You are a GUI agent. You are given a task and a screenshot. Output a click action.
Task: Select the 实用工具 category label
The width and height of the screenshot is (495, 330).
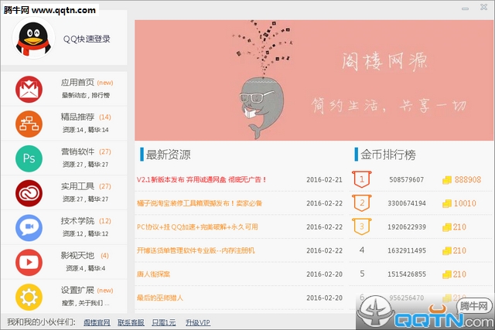(x=77, y=186)
